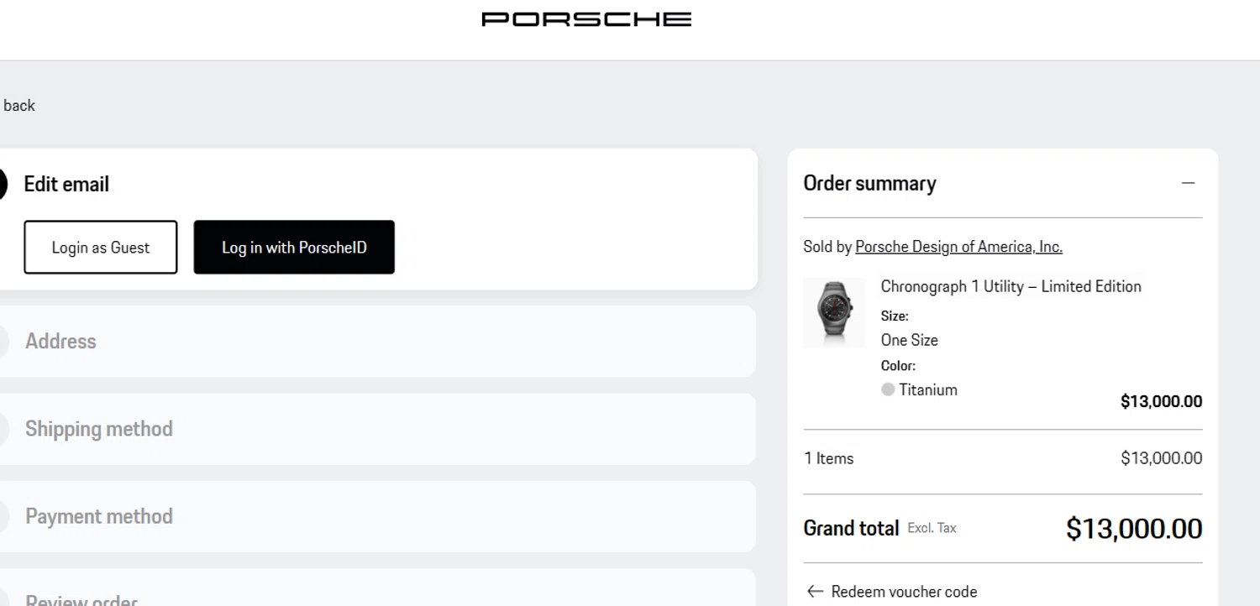Go back to the previous page
Screen dimensions: 1260x606
[18, 106]
